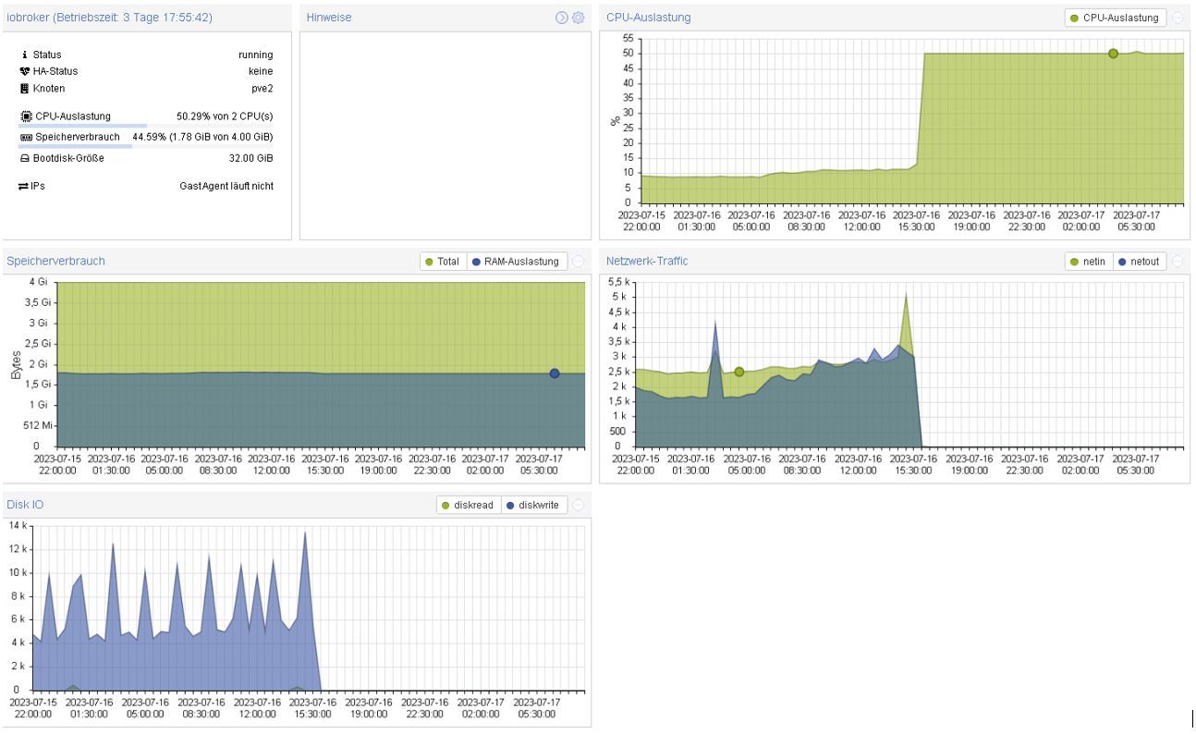1196x734 pixels.
Task: Toggle RAM-Auslastung legend series
Action: 517,262
